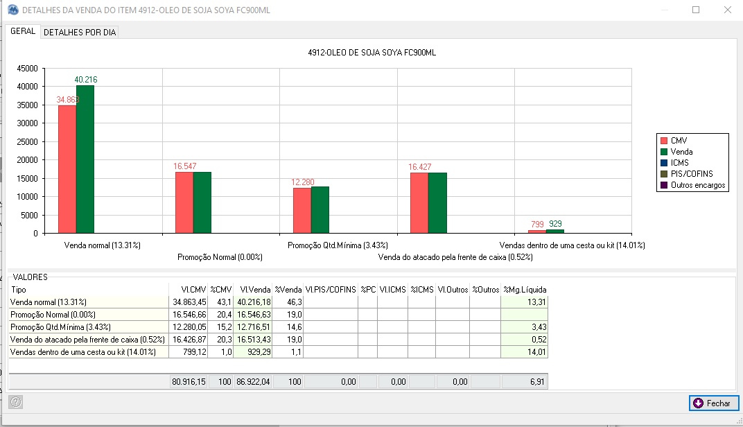Screen dimensions: 743x427
Task: Click cell value 929,29
Action: pos(253,351)
